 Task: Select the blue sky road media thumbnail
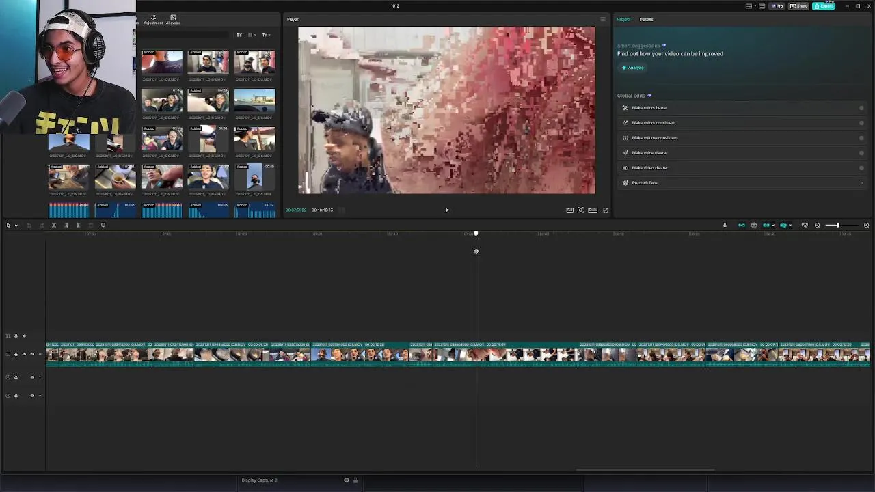[255, 100]
